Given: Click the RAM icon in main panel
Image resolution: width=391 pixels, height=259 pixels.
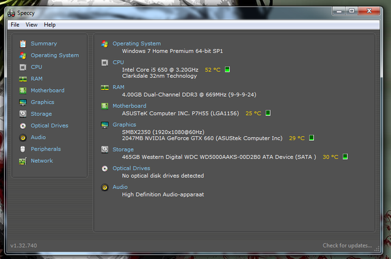Looking at the screenshot, I should [x=104, y=87].
